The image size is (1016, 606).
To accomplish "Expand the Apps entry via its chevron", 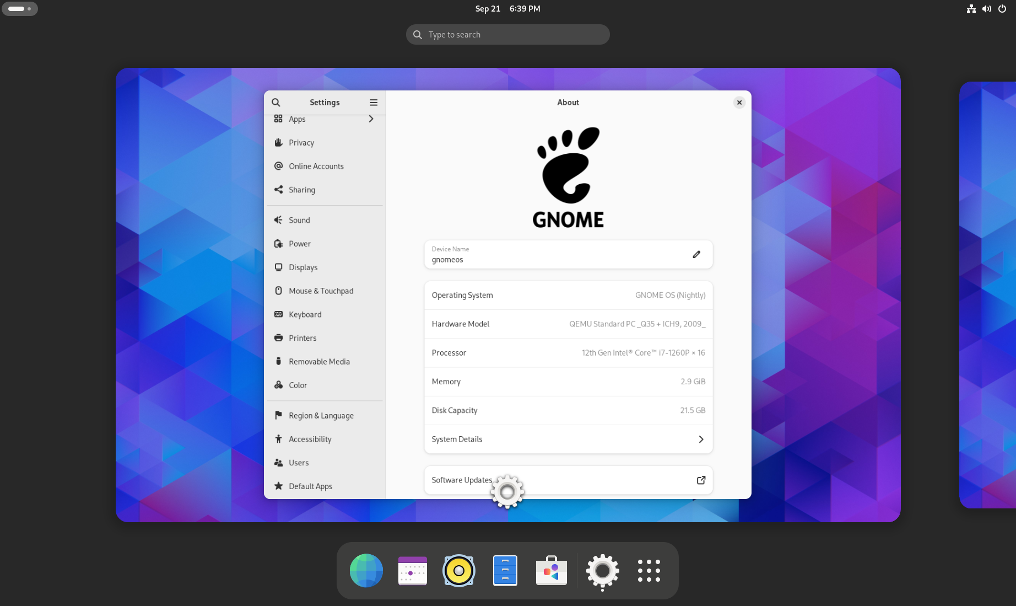I will pos(371,119).
